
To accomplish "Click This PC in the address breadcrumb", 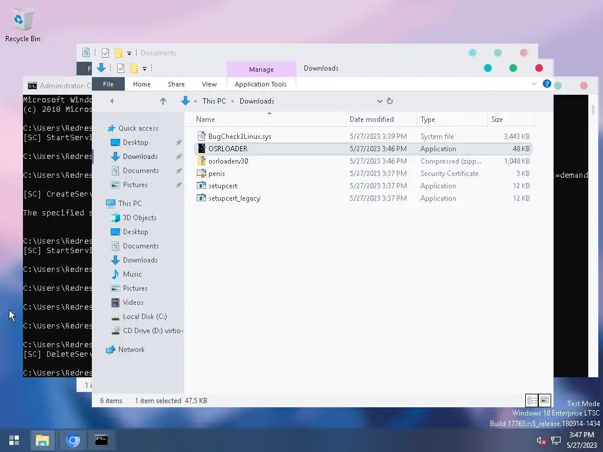I will click(214, 101).
